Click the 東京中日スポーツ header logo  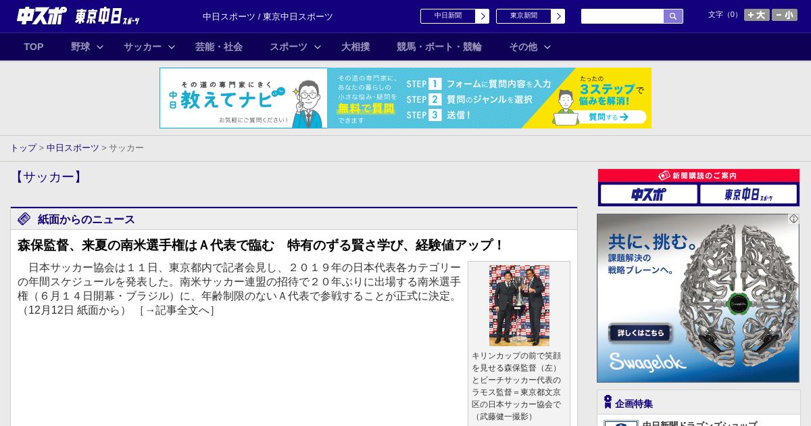pos(107,16)
